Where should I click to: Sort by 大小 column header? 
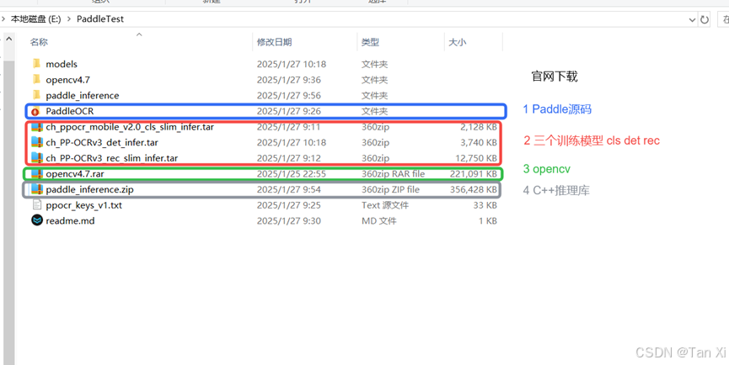coord(457,42)
